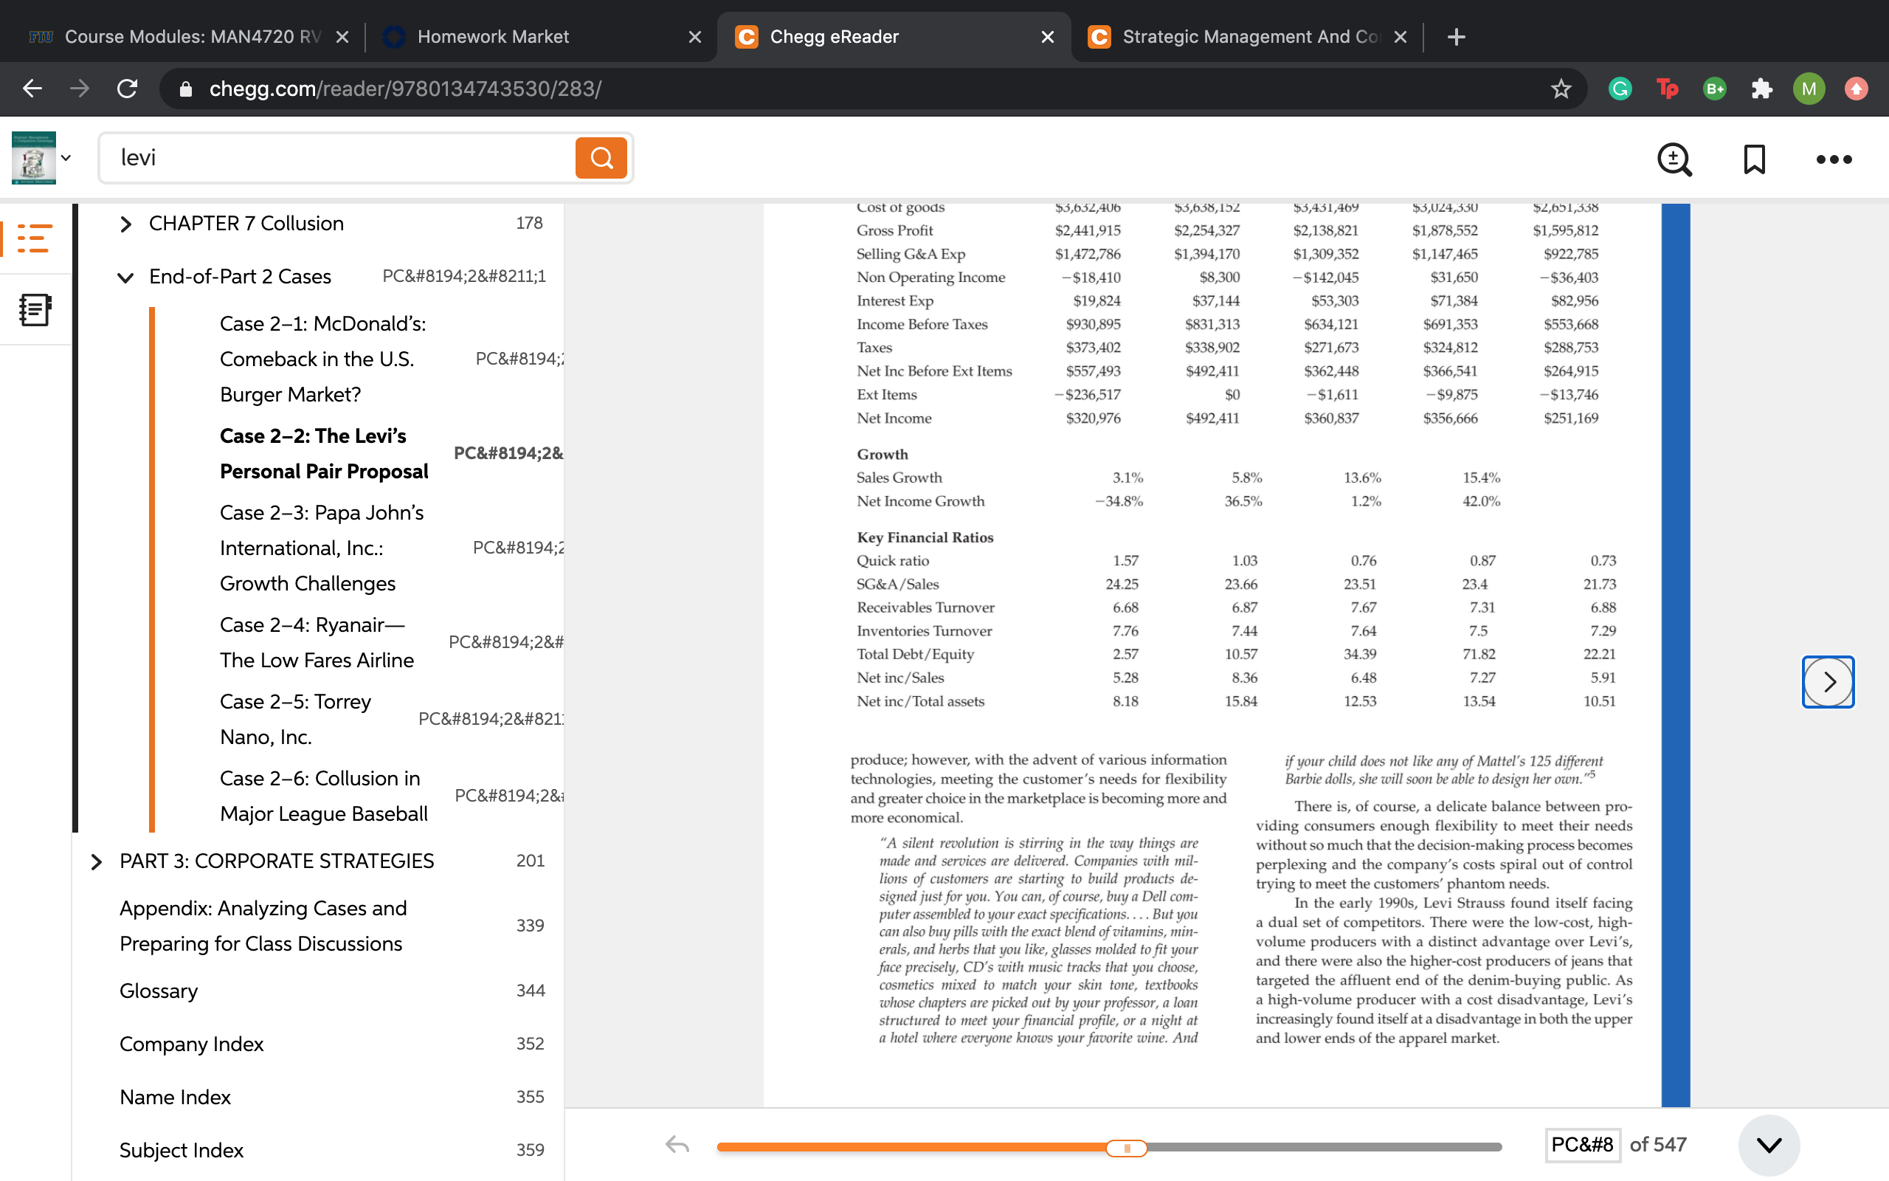The height and width of the screenshot is (1181, 1889).
Task: Open the zoom magnifier tool
Action: [x=1674, y=159]
